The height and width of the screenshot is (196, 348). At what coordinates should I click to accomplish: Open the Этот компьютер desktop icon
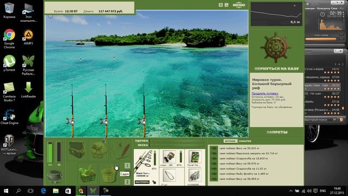[28, 12]
